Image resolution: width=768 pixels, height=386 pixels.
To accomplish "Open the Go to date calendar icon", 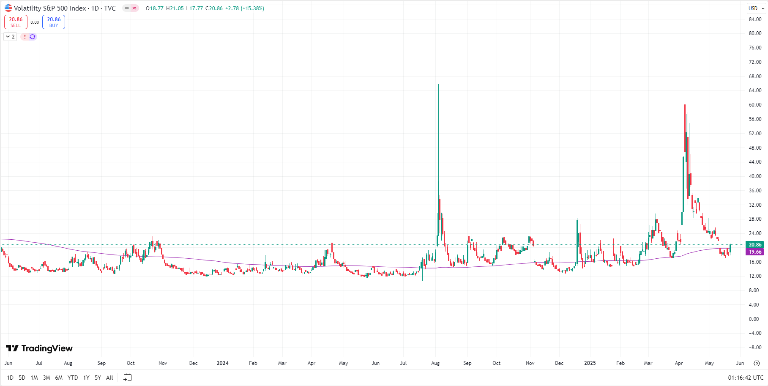I will coord(127,378).
